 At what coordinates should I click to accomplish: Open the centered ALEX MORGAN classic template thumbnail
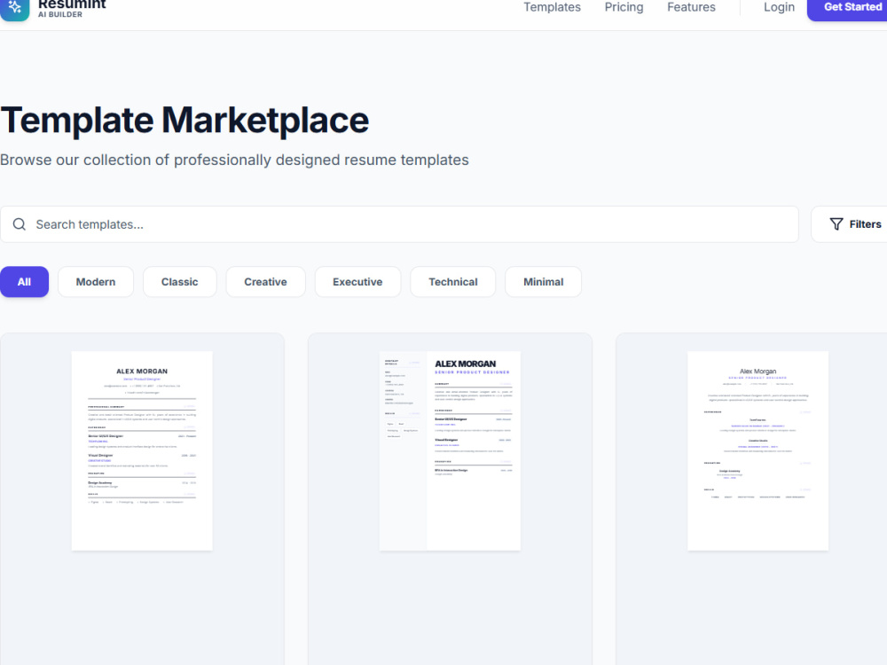click(142, 450)
